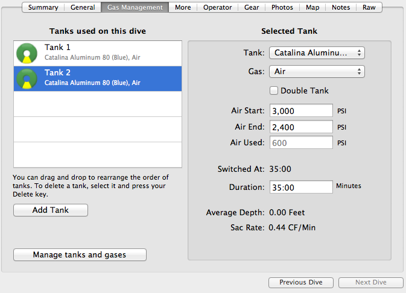Go to the More tab

coord(183,8)
